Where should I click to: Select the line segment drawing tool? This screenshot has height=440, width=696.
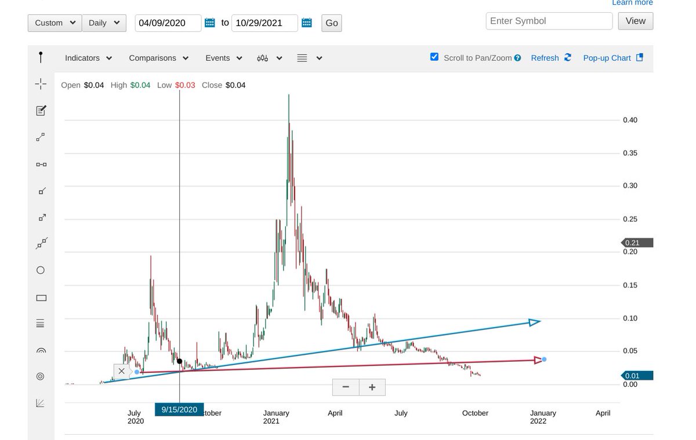(x=41, y=137)
